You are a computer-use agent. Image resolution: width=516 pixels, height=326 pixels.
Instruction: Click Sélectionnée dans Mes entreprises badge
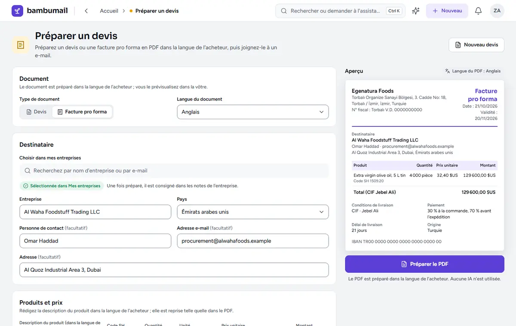61,186
